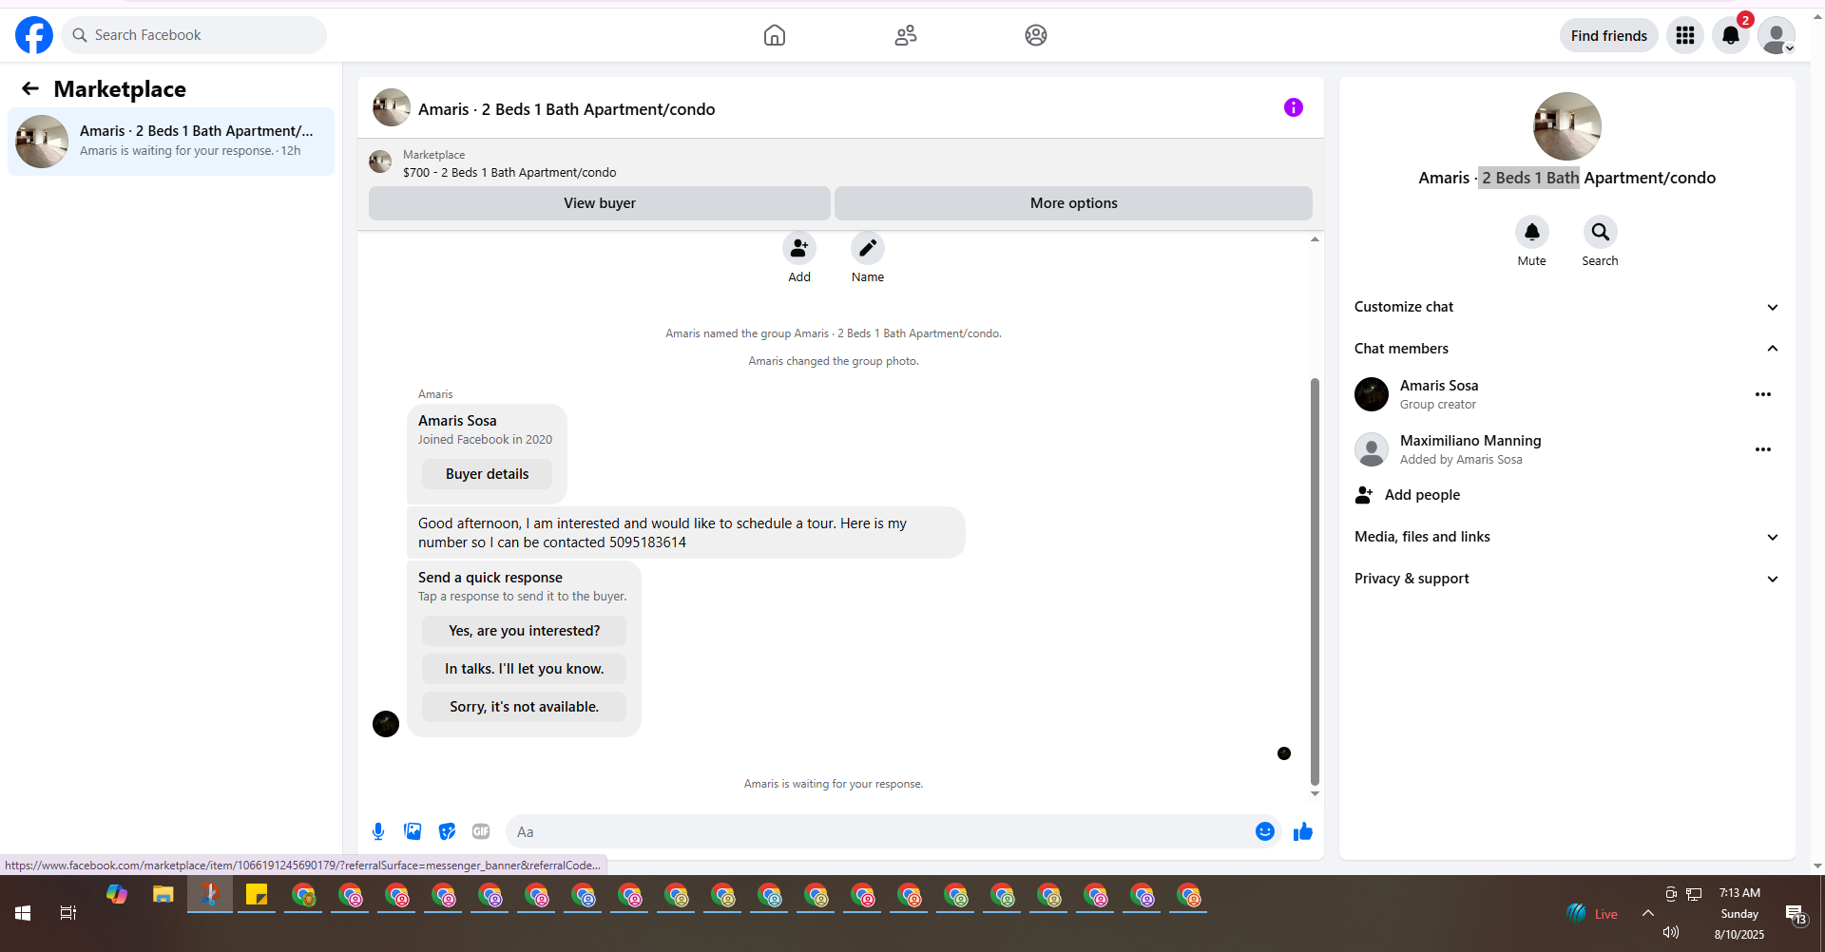The height and width of the screenshot is (952, 1825).
Task: Click the View buyer button
Action: click(x=599, y=203)
